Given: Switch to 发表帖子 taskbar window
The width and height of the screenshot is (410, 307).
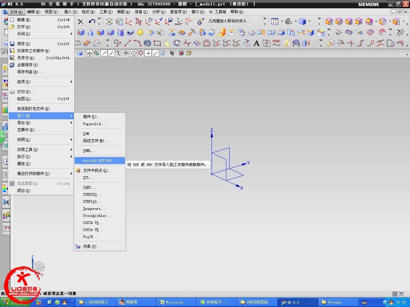Looking at the screenshot, I should pyautogui.click(x=217, y=302).
